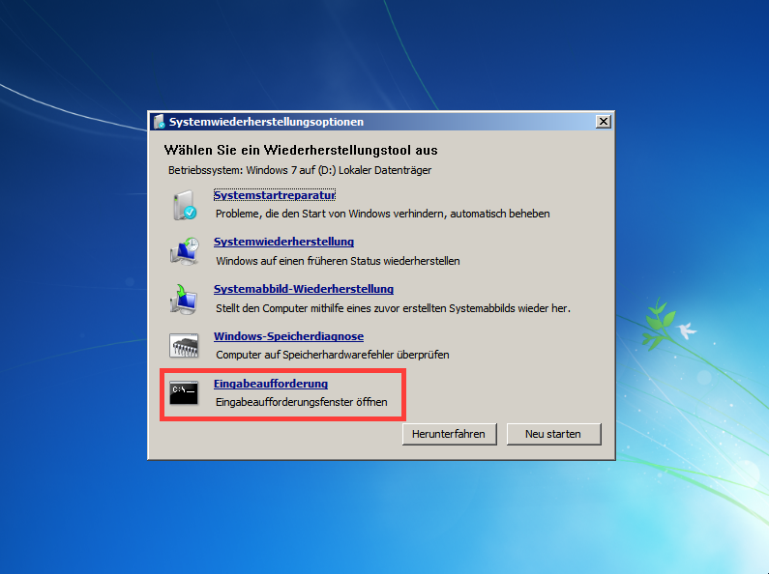Click 'Computer auf Speicherhardwarefehler überprüfen' description
Image resolution: width=769 pixels, height=574 pixels.
(x=332, y=355)
